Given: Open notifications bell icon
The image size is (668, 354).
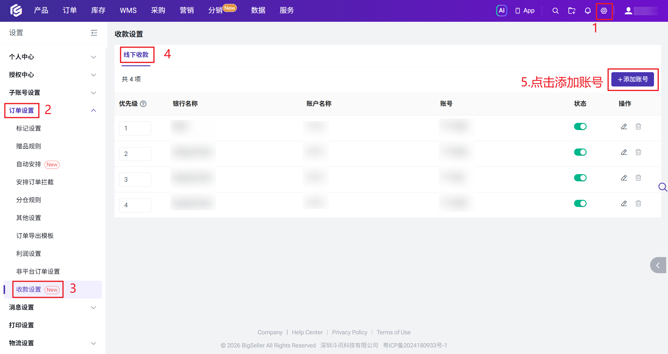Looking at the screenshot, I should click(x=588, y=11).
